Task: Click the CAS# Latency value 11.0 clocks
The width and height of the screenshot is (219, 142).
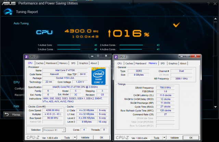Action: [x=165, y=95]
